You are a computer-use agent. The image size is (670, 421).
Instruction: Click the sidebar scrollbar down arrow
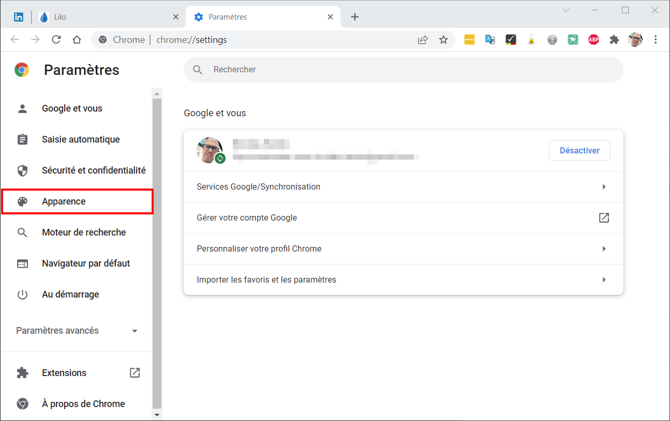(157, 415)
